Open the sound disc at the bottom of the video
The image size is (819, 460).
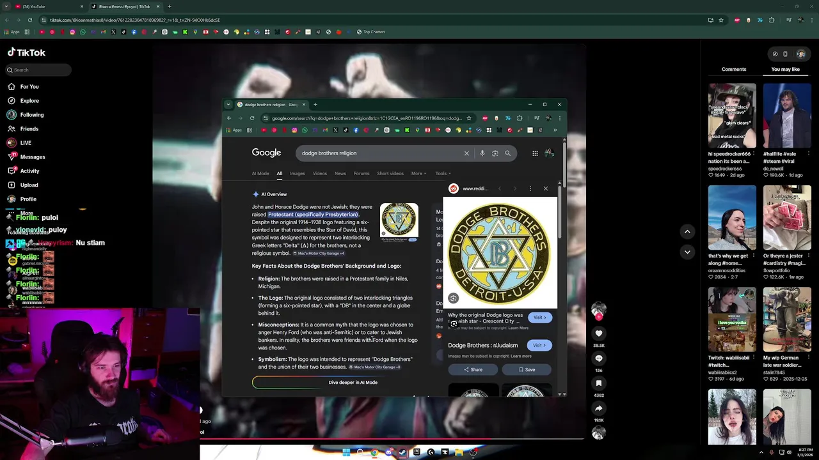pos(598,433)
